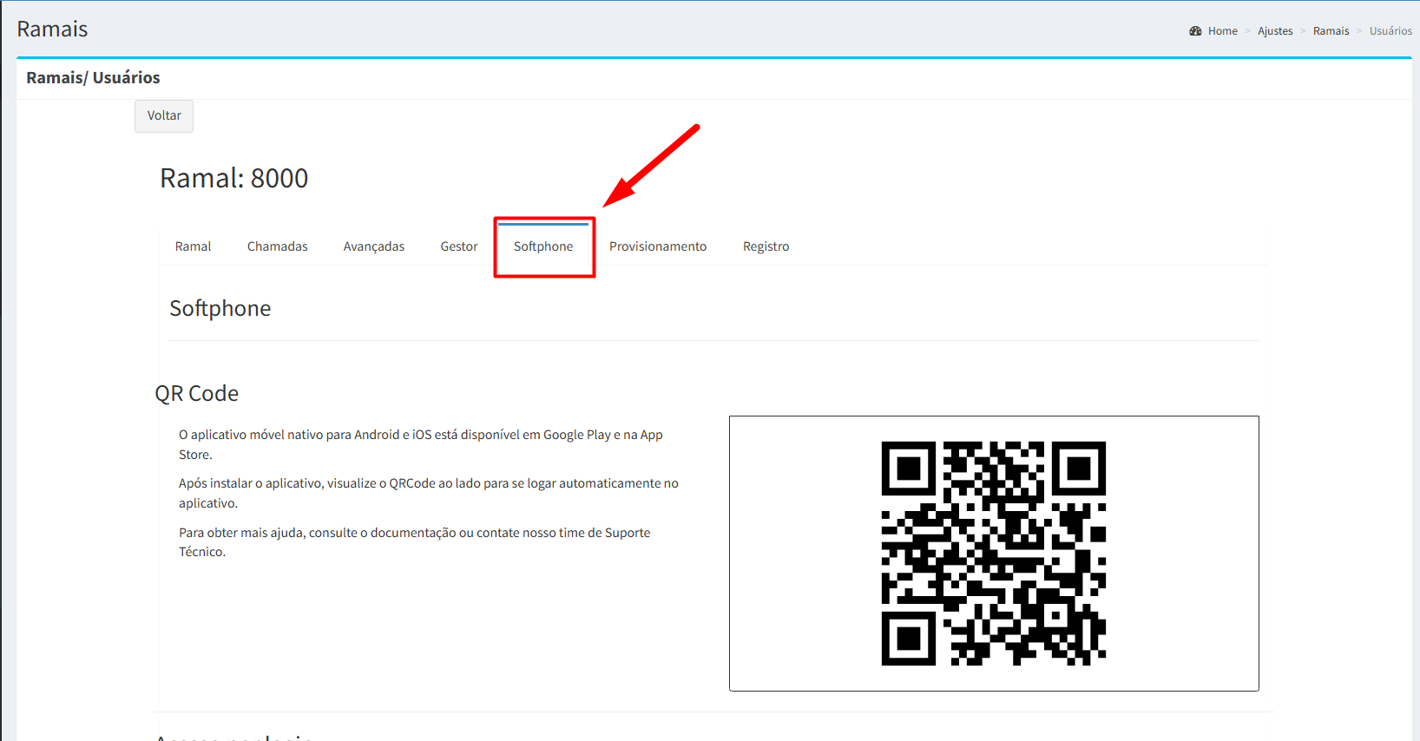Viewport: 1420px width, 741px height.
Task: Open the Provisionamento tab
Action: [x=657, y=246]
